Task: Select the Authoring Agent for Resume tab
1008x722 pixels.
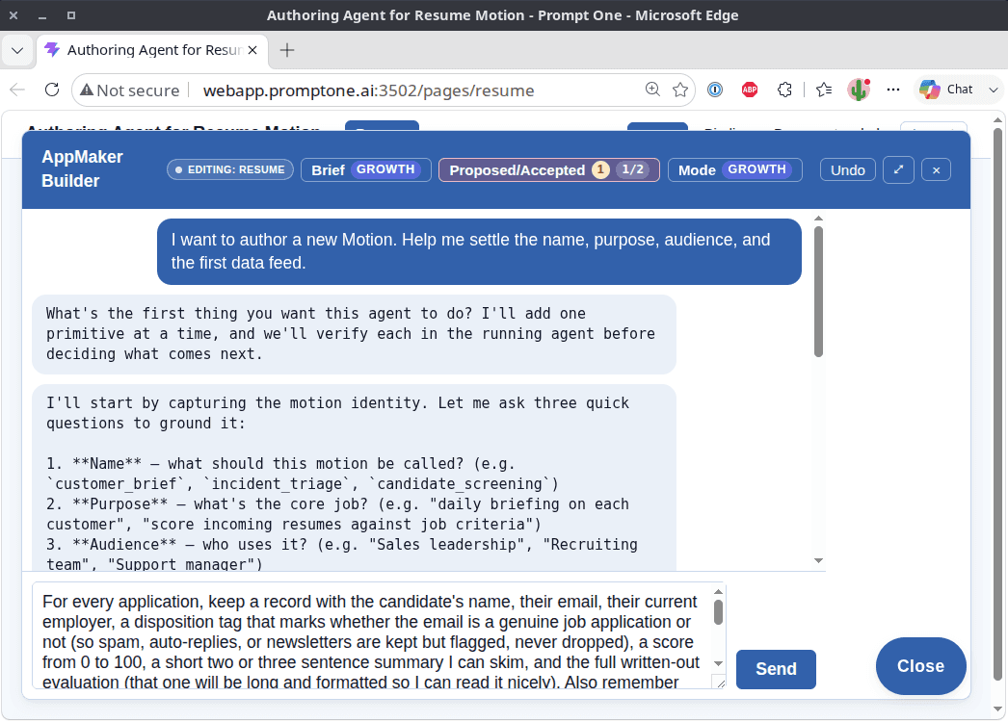Action: [x=151, y=50]
